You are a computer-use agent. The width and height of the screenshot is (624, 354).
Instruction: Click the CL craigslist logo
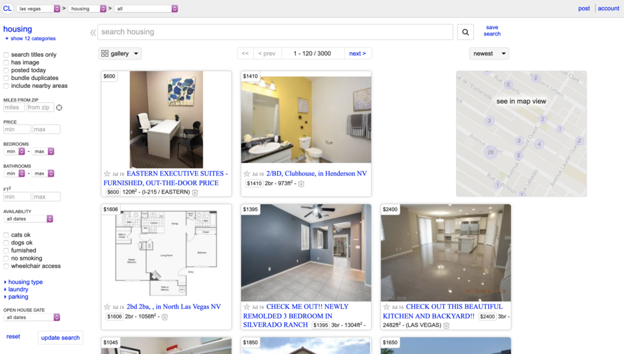[x=7, y=8]
